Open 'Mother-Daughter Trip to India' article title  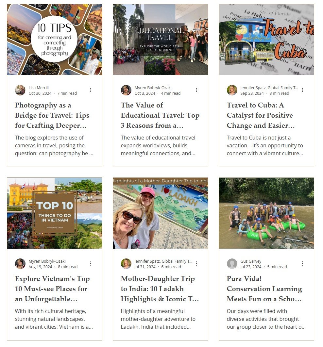coord(160,289)
